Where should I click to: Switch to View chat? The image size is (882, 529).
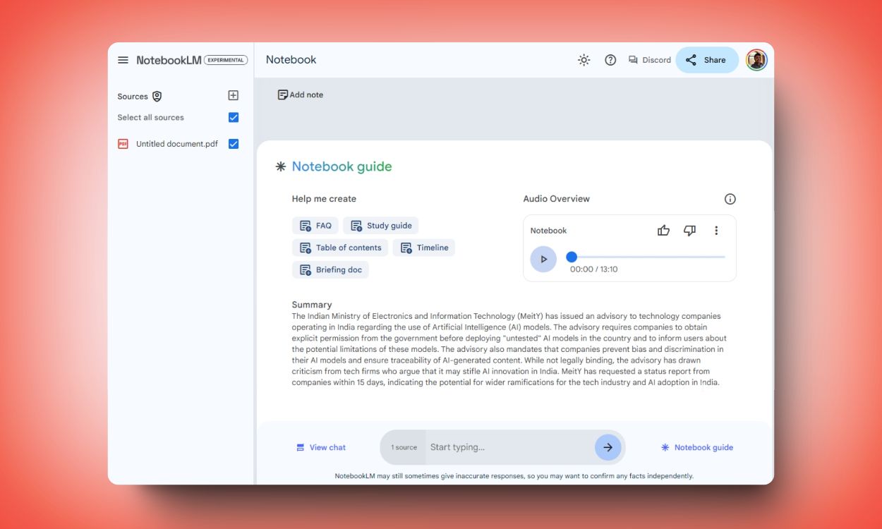(x=321, y=447)
